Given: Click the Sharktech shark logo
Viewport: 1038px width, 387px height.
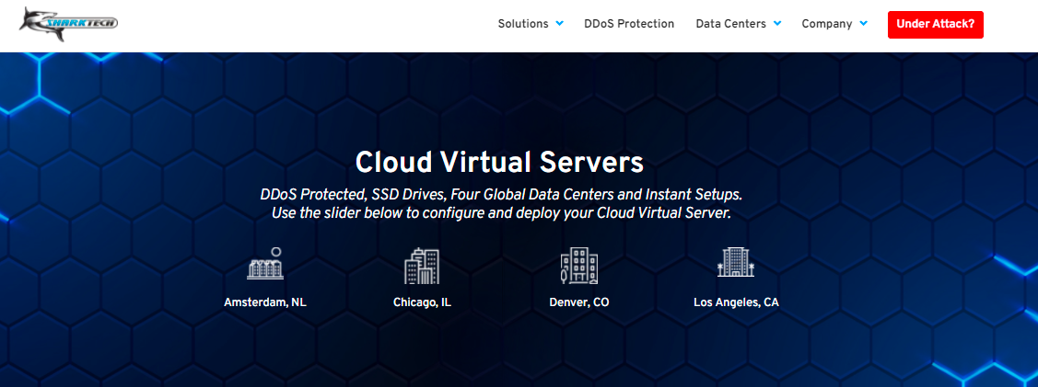Looking at the screenshot, I should pyautogui.click(x=69, y=24).
